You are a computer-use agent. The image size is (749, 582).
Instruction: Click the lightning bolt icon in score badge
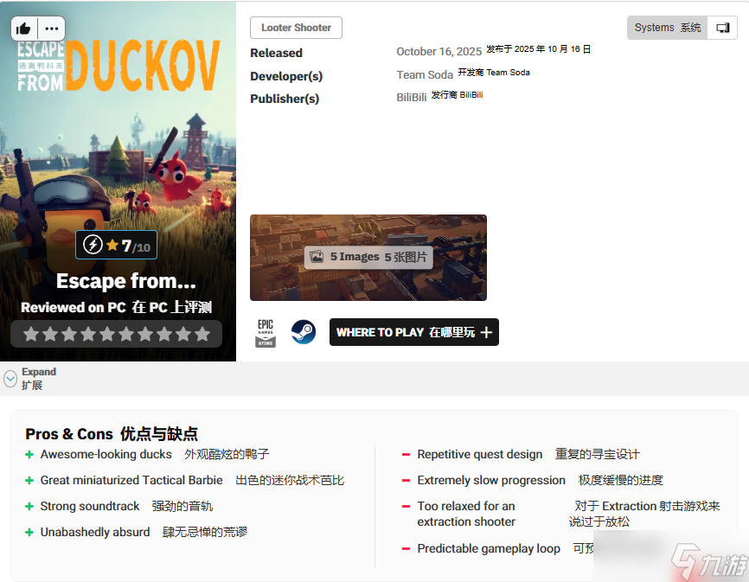93,246
